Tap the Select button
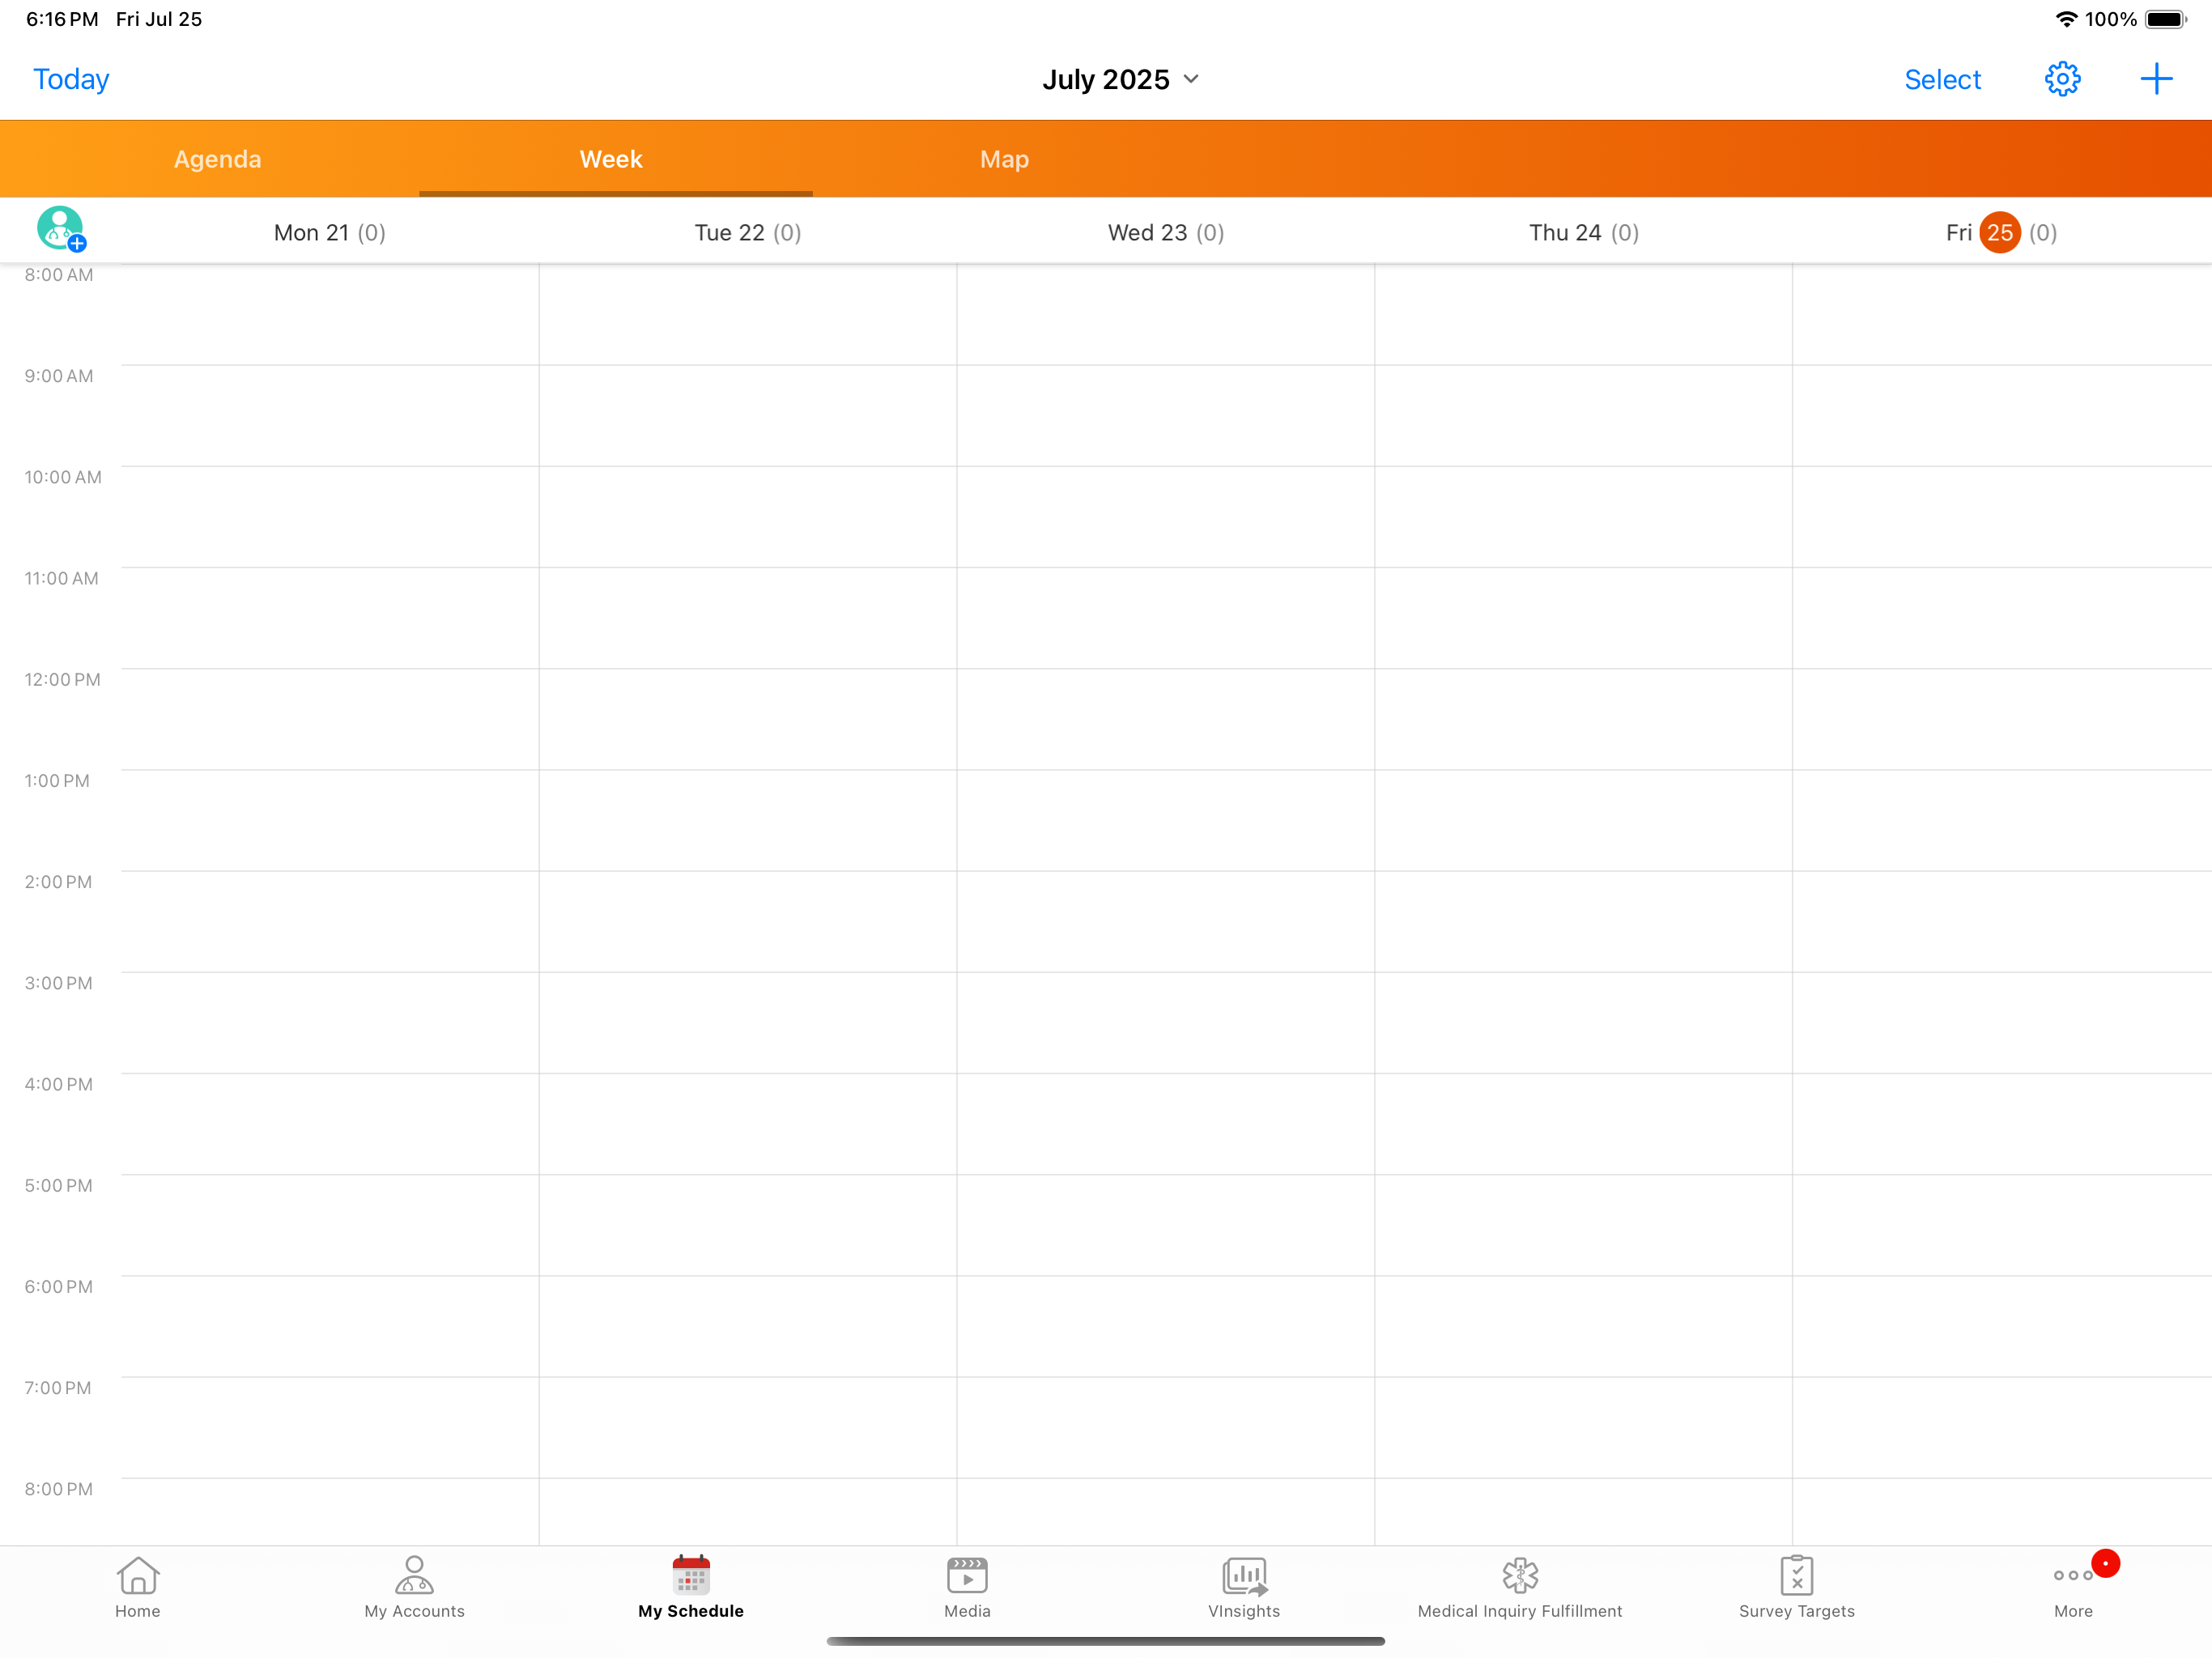This screenshot has height=1658, width=2212. [1941, 79]
